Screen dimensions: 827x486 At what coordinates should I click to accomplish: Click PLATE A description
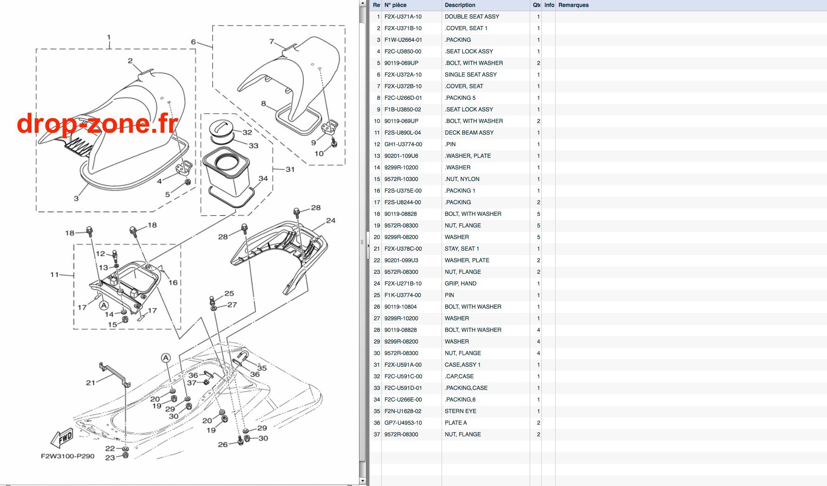pos(456,423)
